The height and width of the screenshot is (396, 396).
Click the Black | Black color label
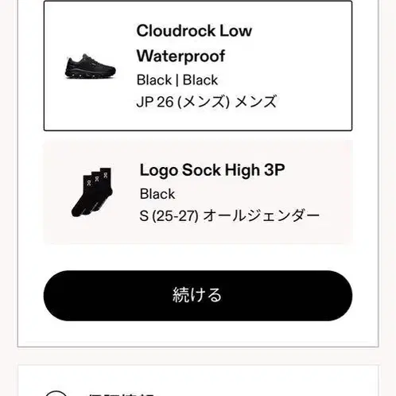pyautogui.click(x=177, y=80)
